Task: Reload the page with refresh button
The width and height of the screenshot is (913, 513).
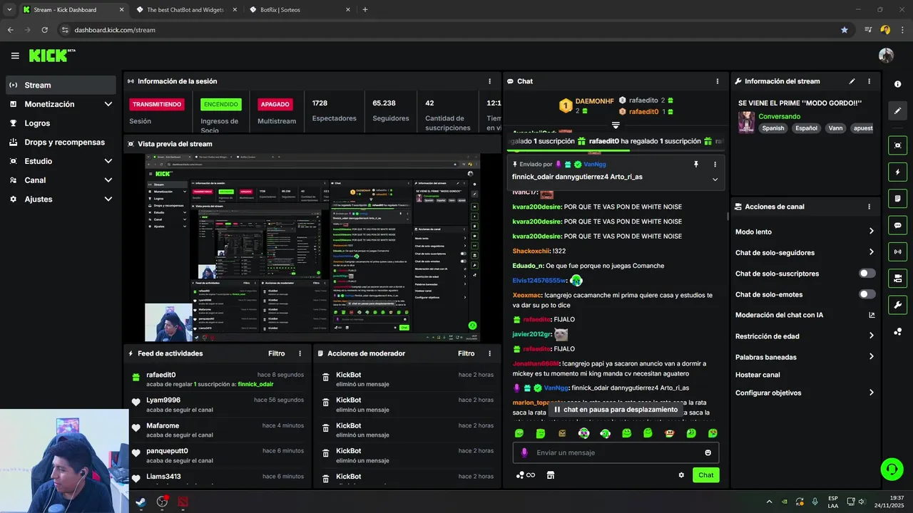Action: coord(44,30)
